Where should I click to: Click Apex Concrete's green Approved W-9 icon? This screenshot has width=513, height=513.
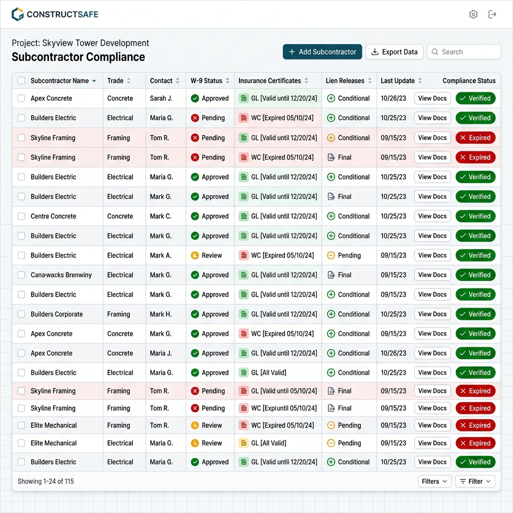(196, 98)
